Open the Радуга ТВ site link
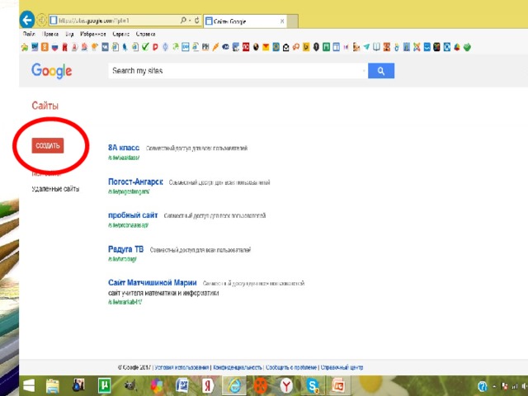Image resolution: width=528 pixels, height=396 pixels. tap(126, 248)
